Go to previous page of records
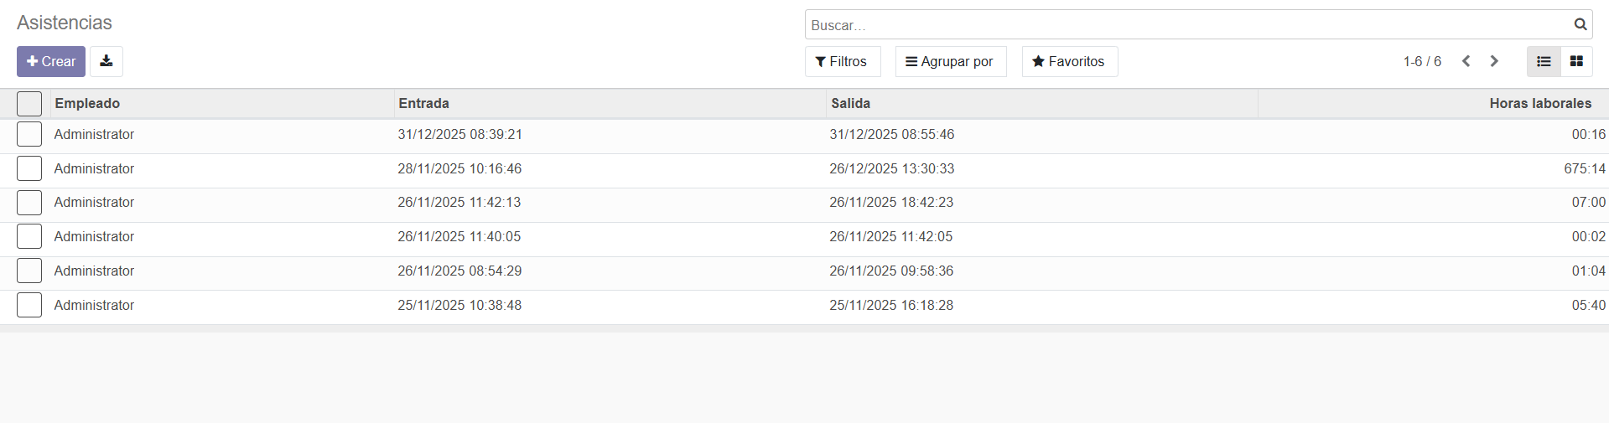This screenshot has width=1609, height=423. [1466, 61]
